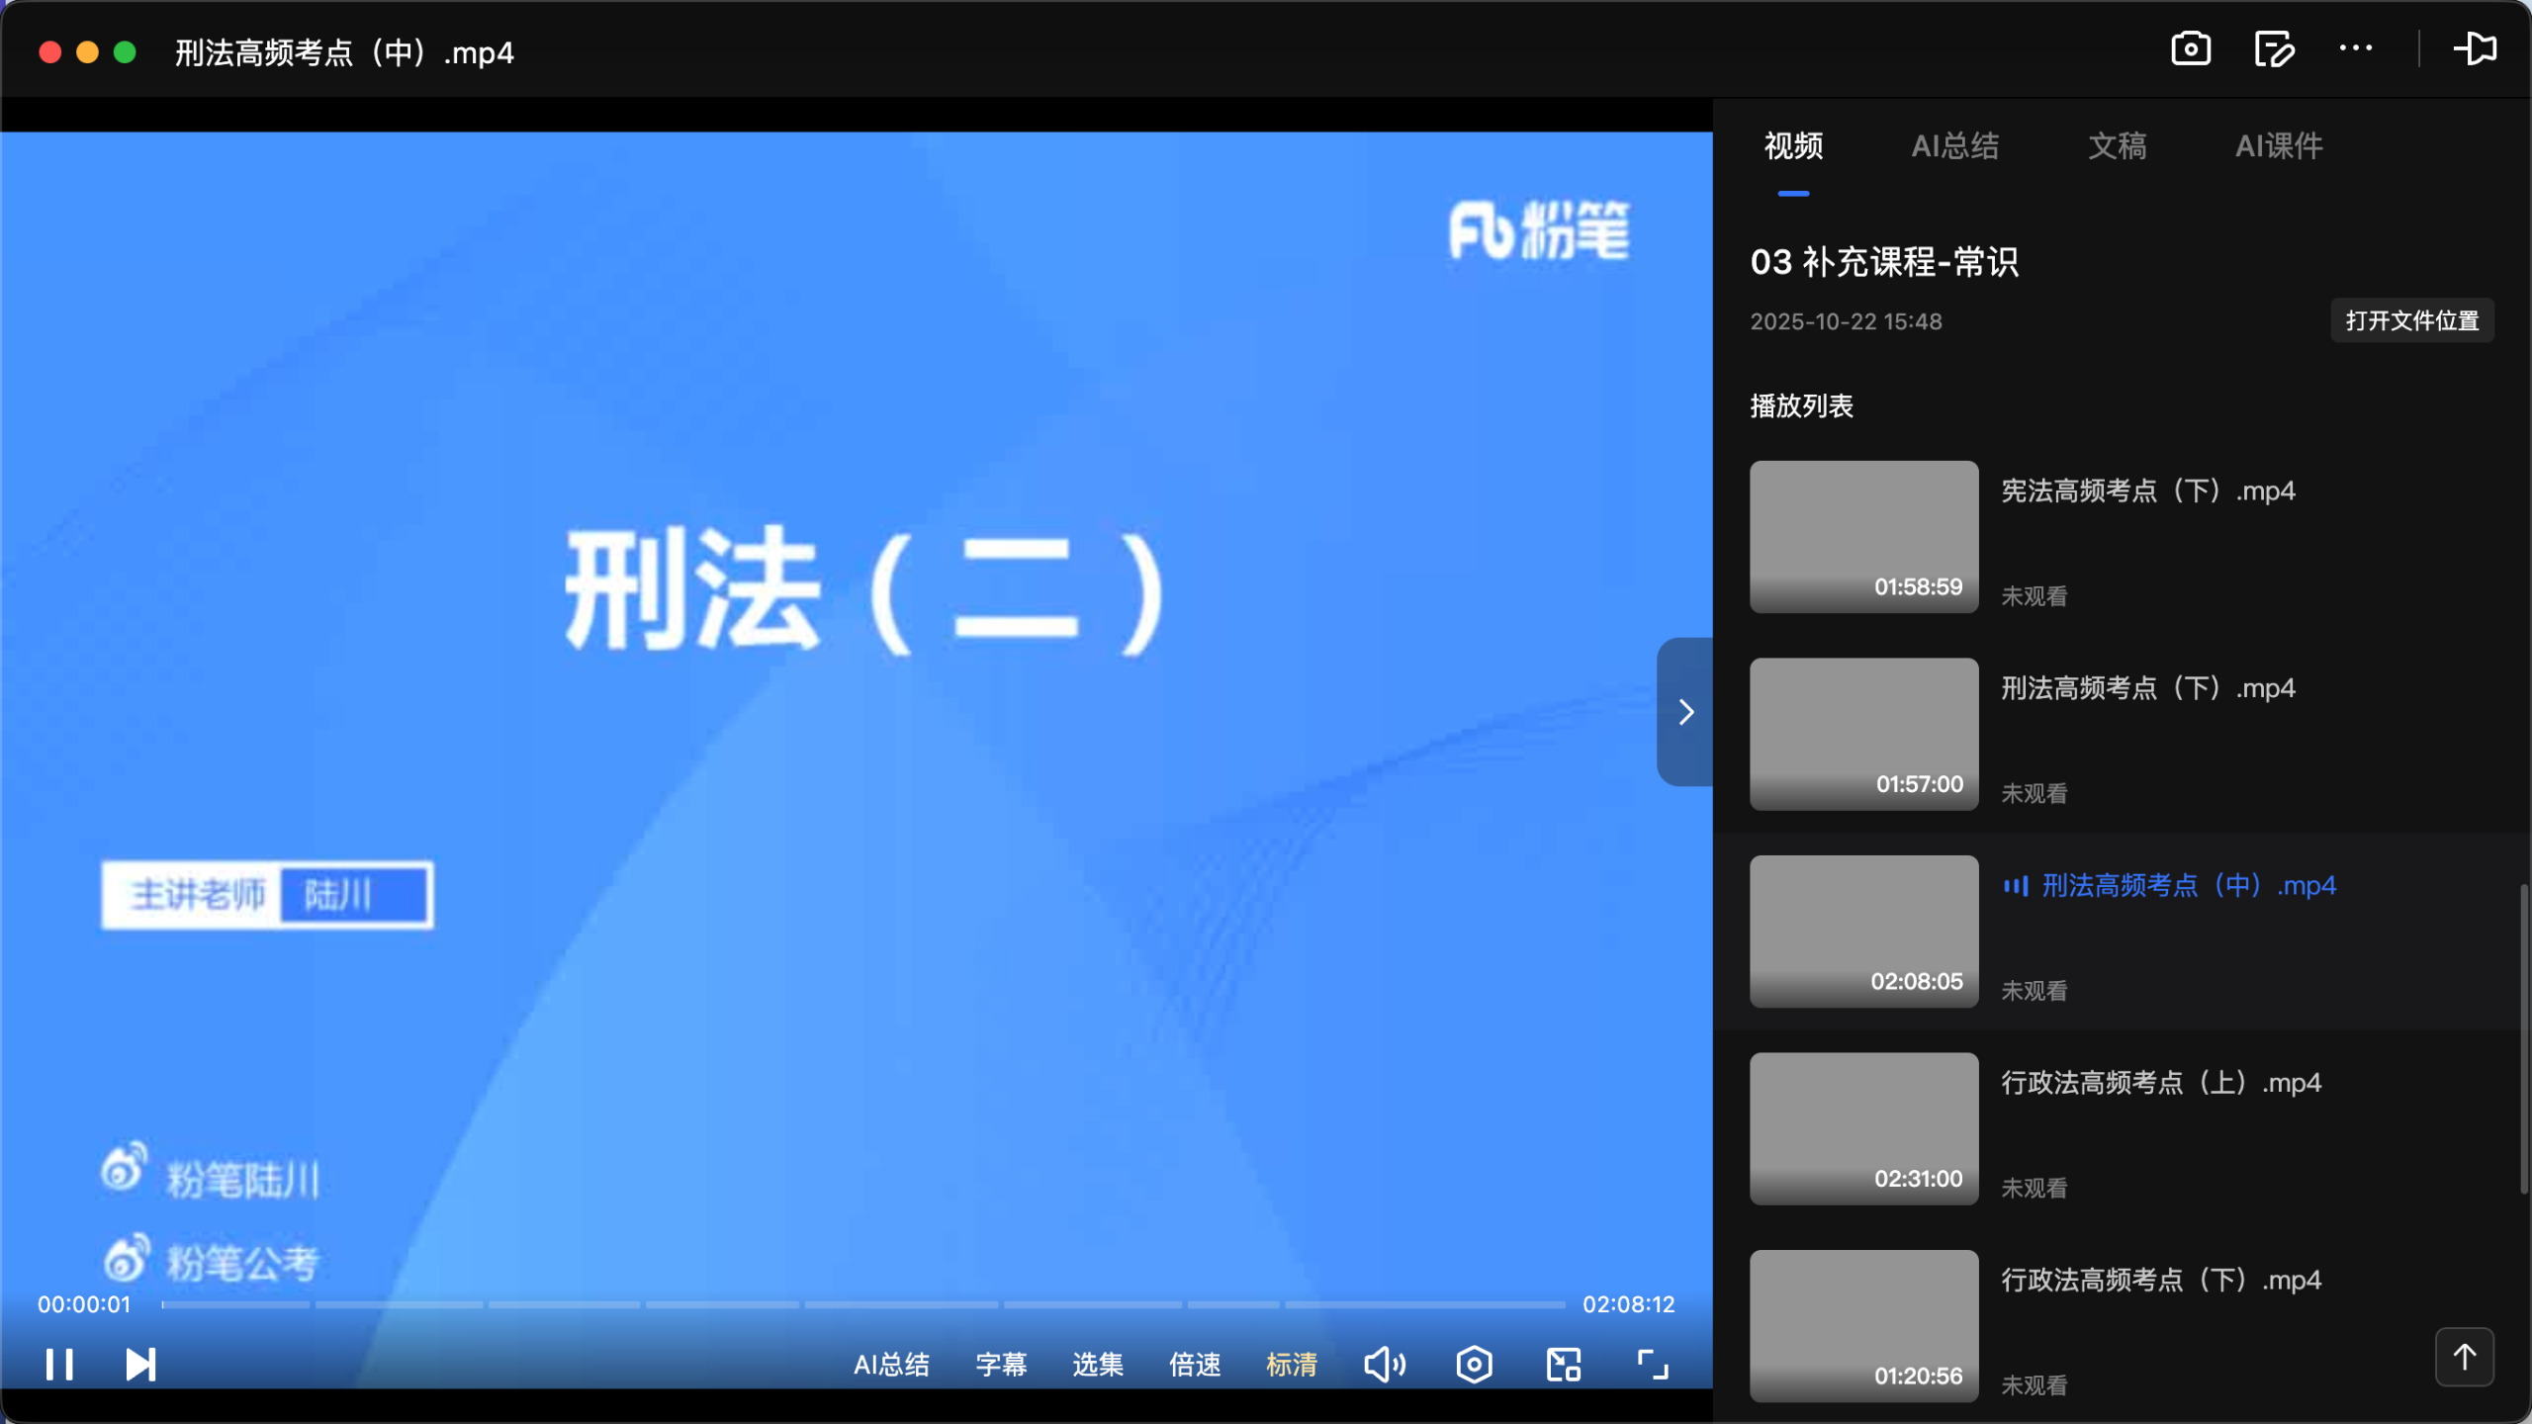Collapse the sidebar with the right chevron
Viewport: 2532px width, 1424px height.
pyautogui.click(x=1684, y=711)
